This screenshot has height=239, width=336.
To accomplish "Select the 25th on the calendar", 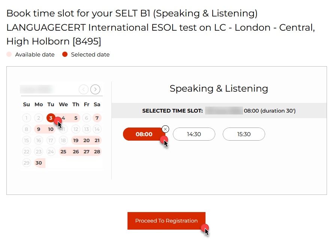I will tap(63, 151).
